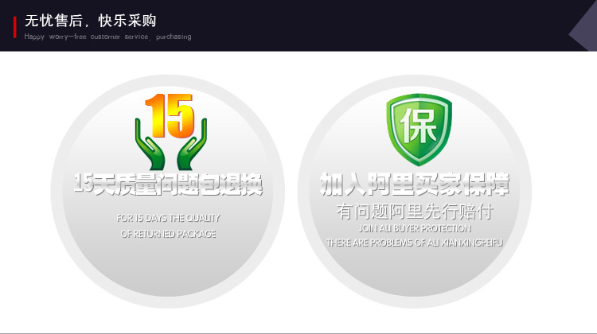Click the dark header banner's empty middle area

tap(358, 25)
